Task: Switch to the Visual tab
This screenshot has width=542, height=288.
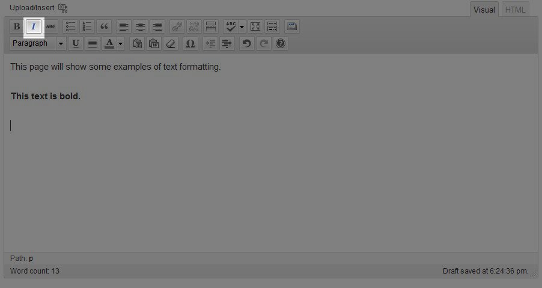Action: 484,10
